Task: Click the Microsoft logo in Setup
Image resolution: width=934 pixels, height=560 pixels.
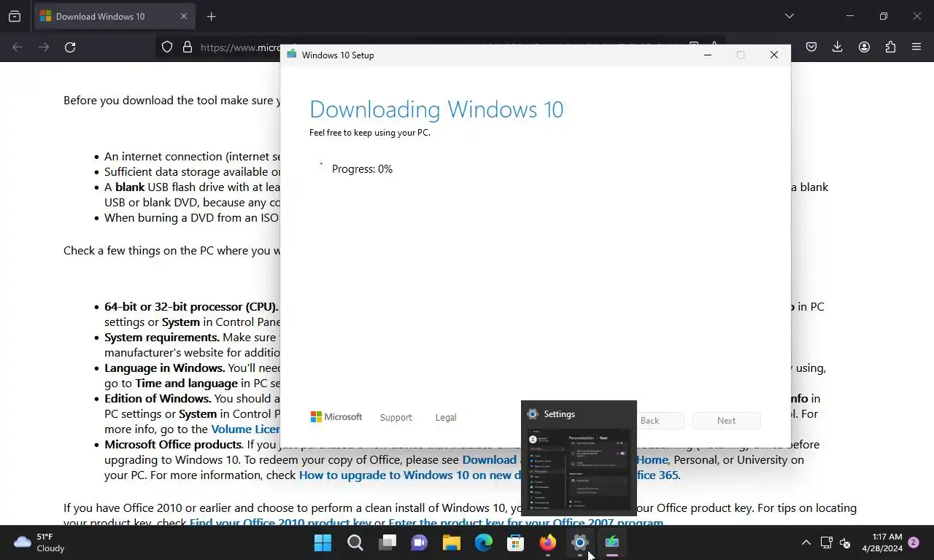Action: click(x=336, y=416)
